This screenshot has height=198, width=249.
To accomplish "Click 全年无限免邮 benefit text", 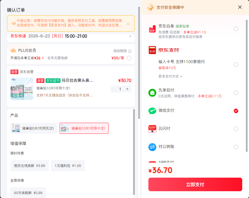I will click(x=57, y=58).
